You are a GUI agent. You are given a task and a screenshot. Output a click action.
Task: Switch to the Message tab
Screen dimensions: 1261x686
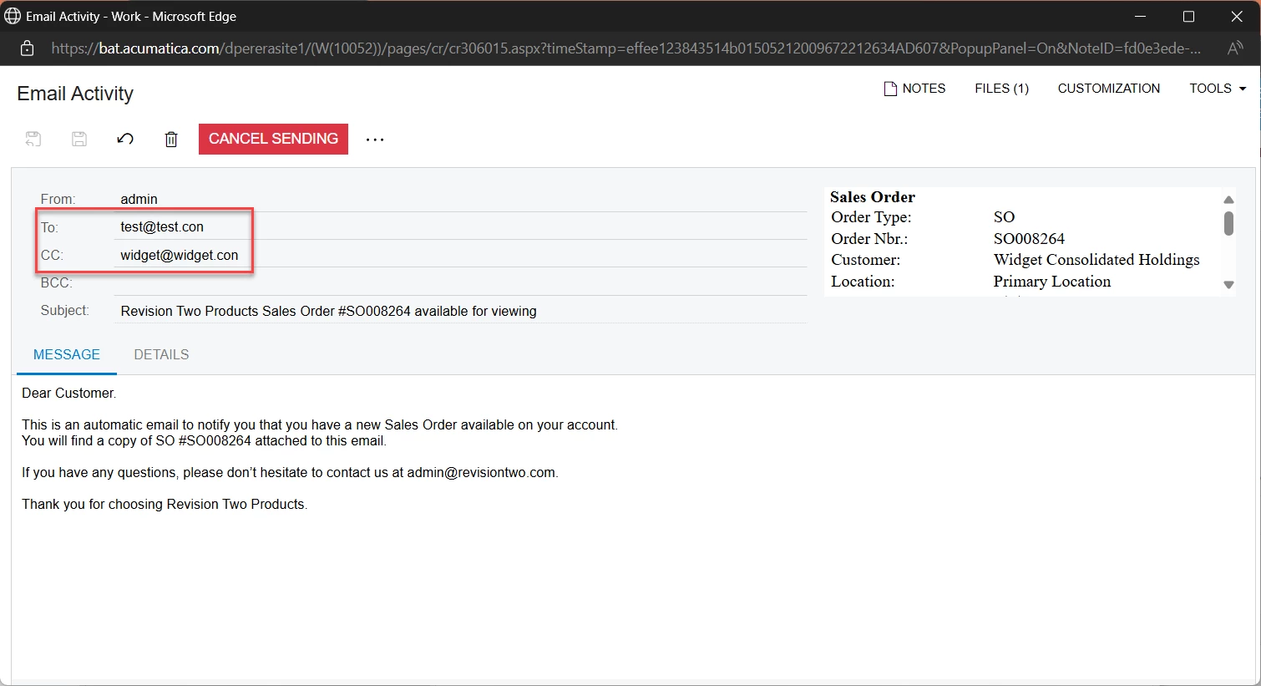pos(67,354)
